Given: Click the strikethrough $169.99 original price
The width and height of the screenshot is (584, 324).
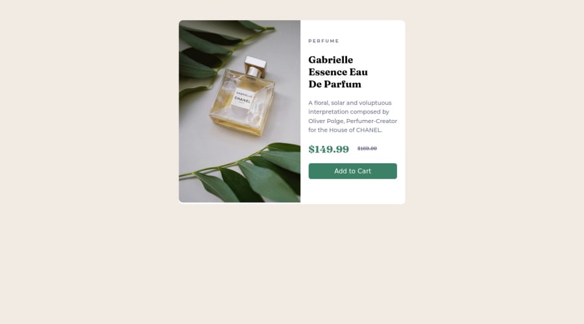Looking at the screenshot, I should coord(367,148).
